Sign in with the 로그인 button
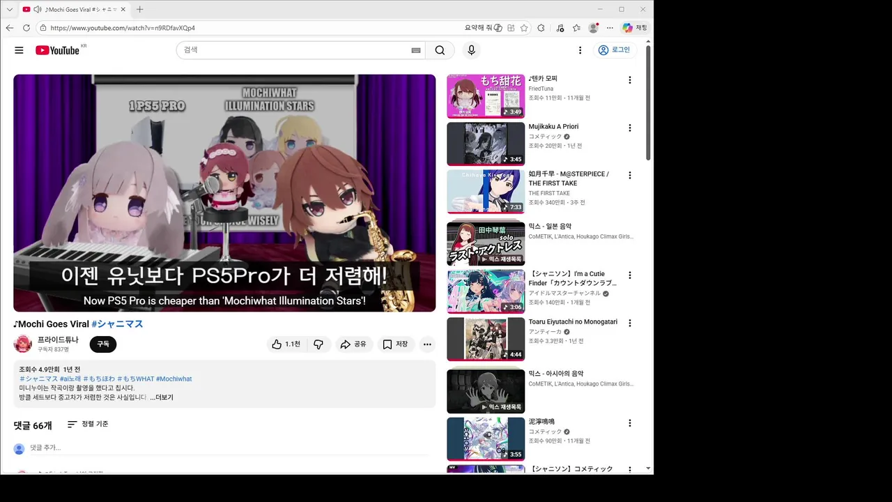 point(615,50)
